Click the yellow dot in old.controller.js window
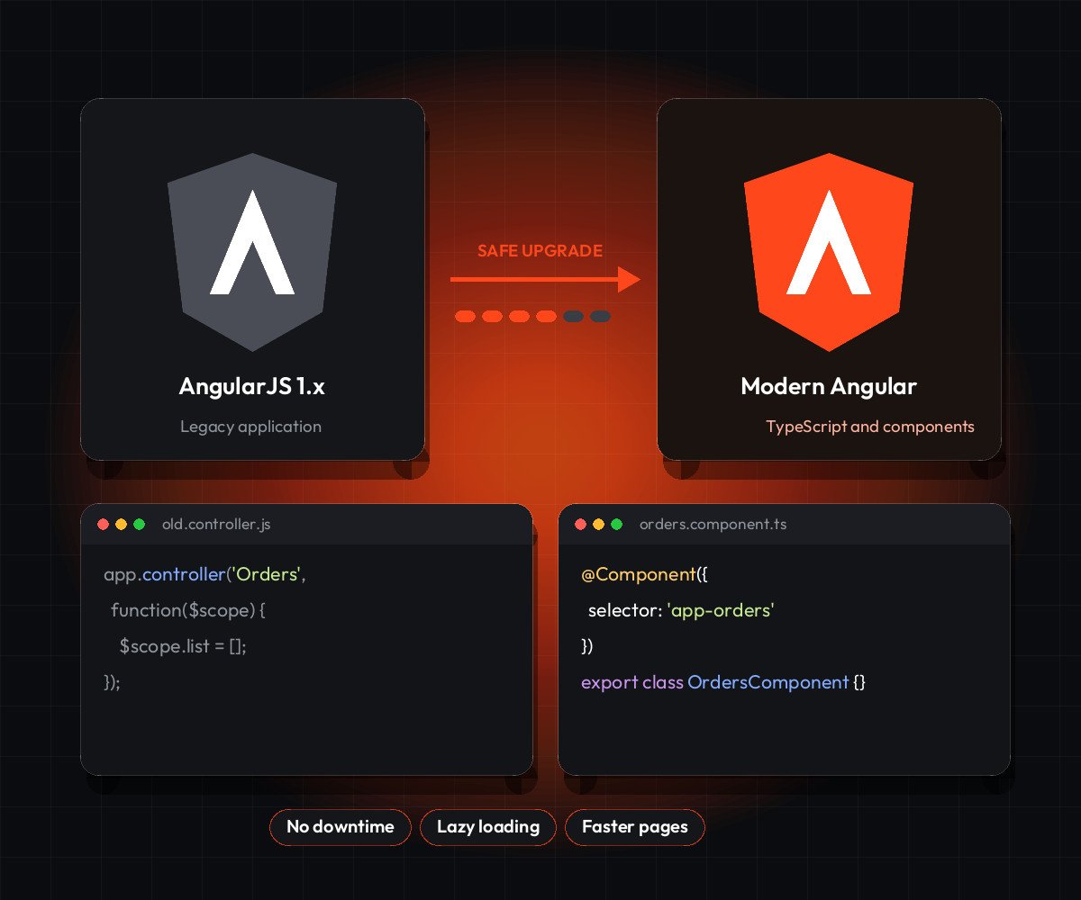The width and height of the screenshot is (1081, 900). [x=121, y=524]
